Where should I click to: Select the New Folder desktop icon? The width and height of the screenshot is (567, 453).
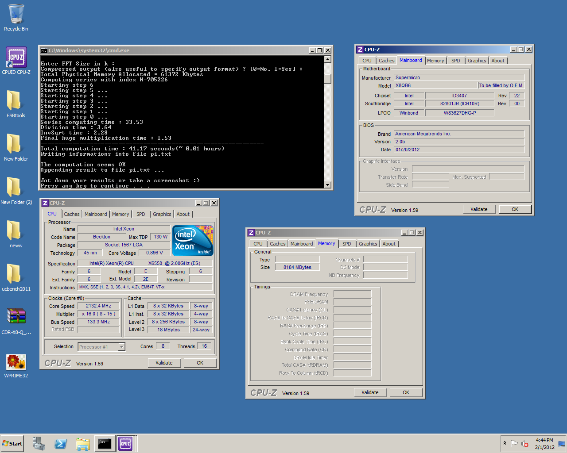pos(16,148)
